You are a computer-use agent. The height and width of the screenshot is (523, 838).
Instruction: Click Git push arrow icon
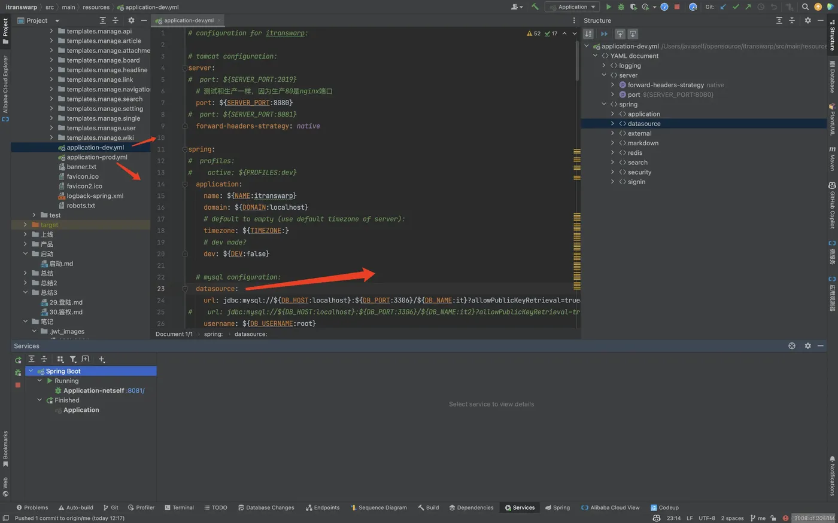pyautogui.click(x=748, y=7)
